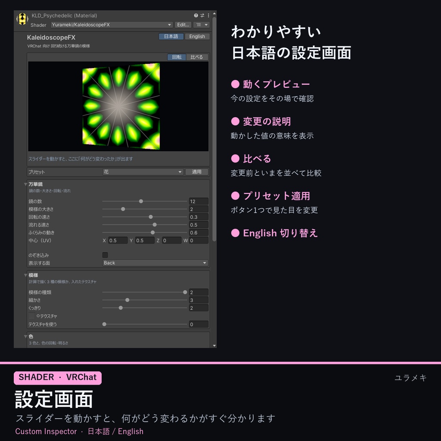
Task: Open the shader list options dropdown icon
Action: (202, 25)
